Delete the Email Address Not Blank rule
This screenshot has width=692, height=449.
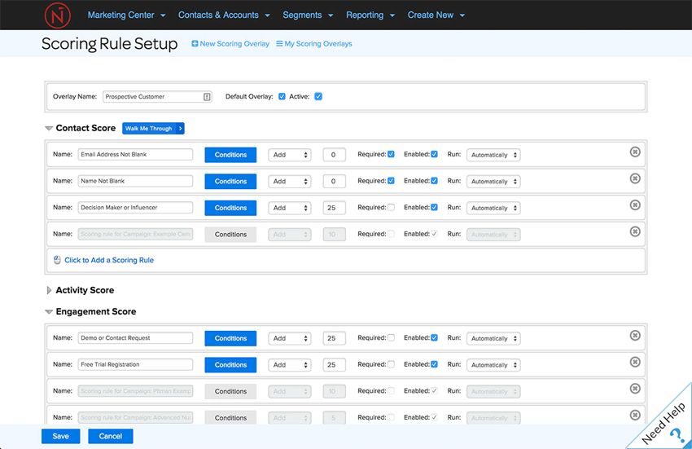(x=635, y=152)
